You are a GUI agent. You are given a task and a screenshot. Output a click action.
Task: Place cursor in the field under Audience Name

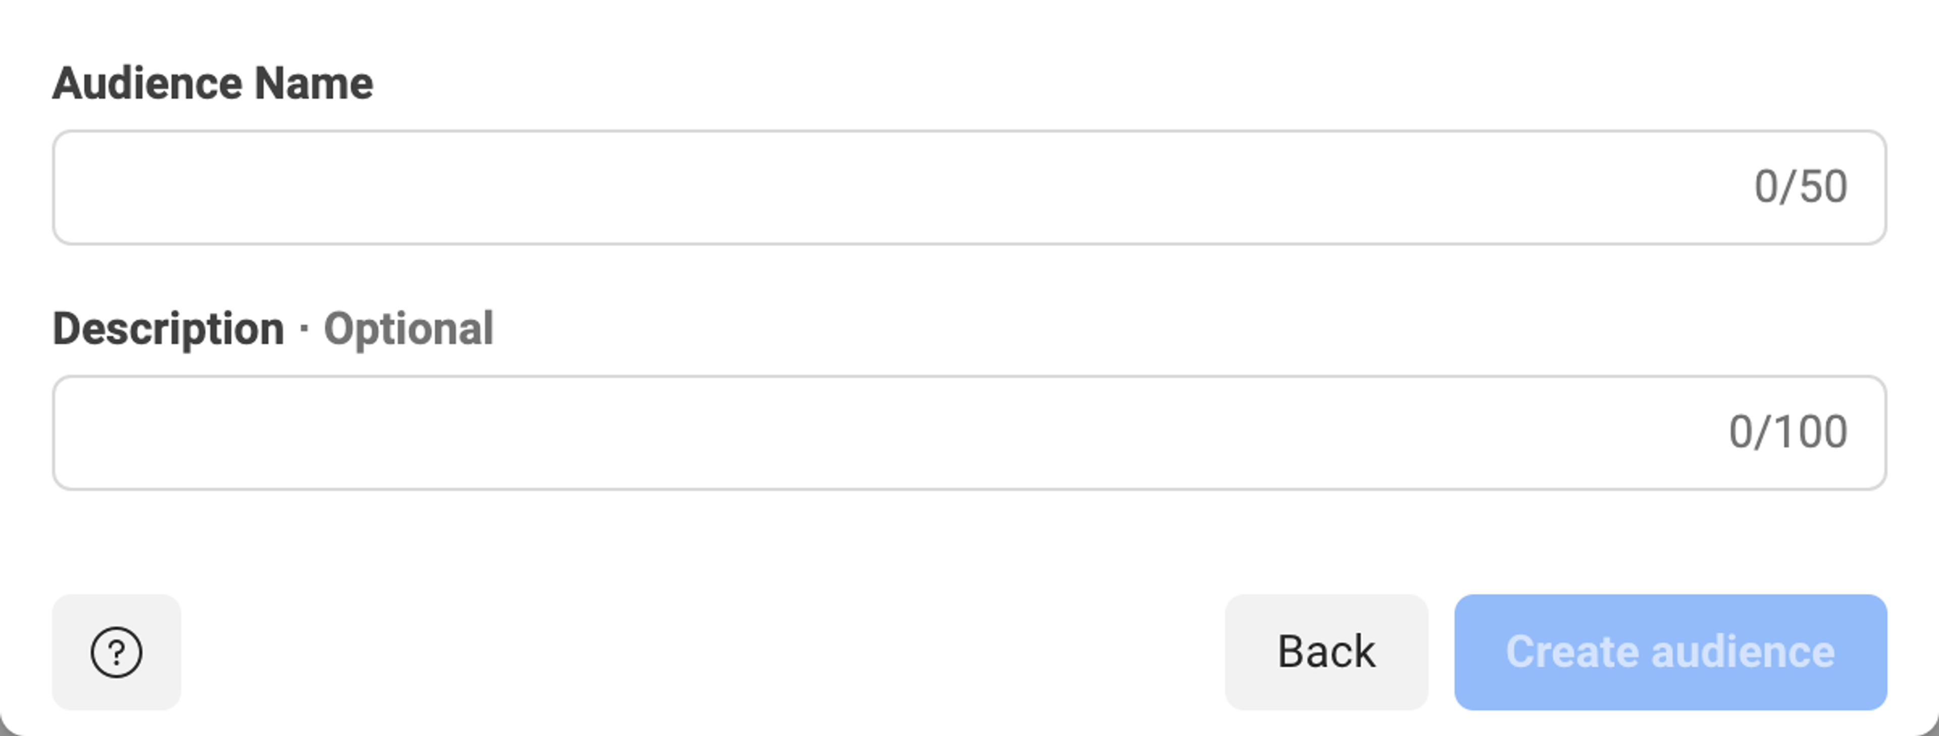(x=970, y=187)
